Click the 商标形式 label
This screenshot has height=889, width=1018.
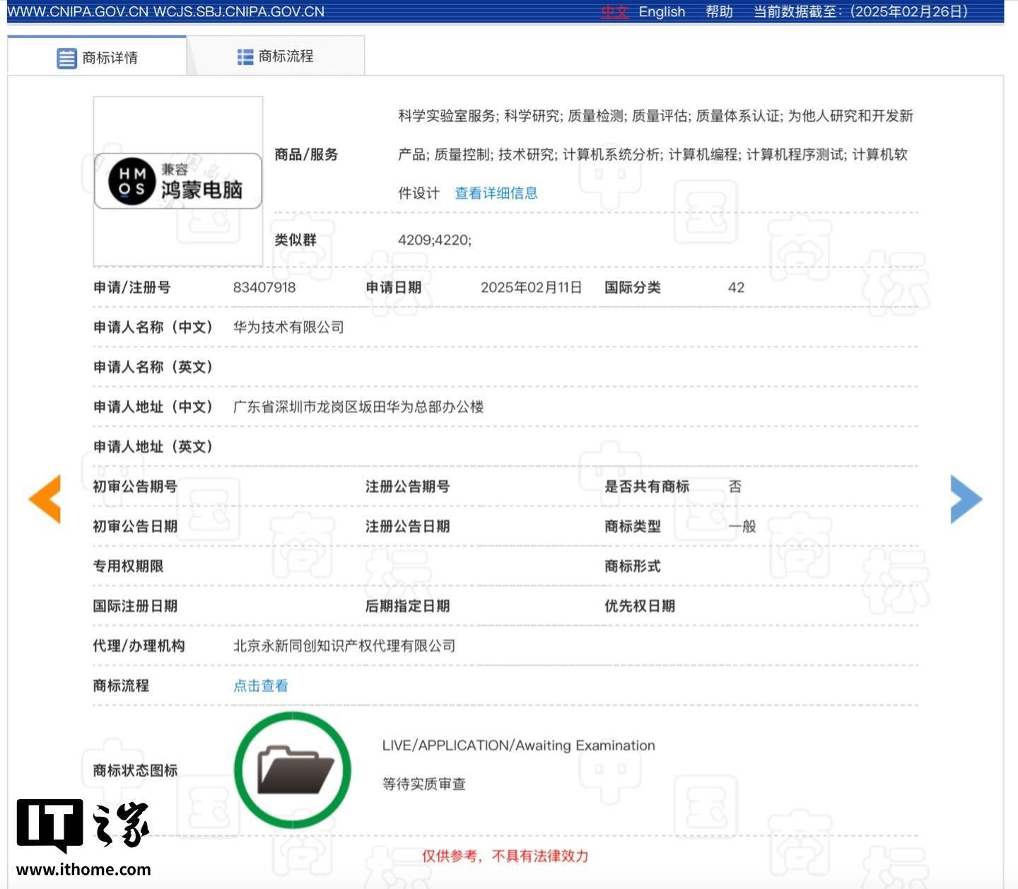click(633, 566)
